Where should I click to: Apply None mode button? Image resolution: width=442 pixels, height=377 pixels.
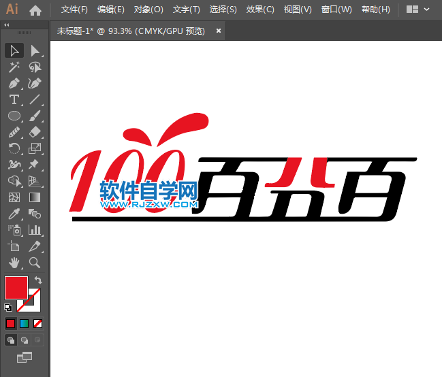tap(37, 323)
